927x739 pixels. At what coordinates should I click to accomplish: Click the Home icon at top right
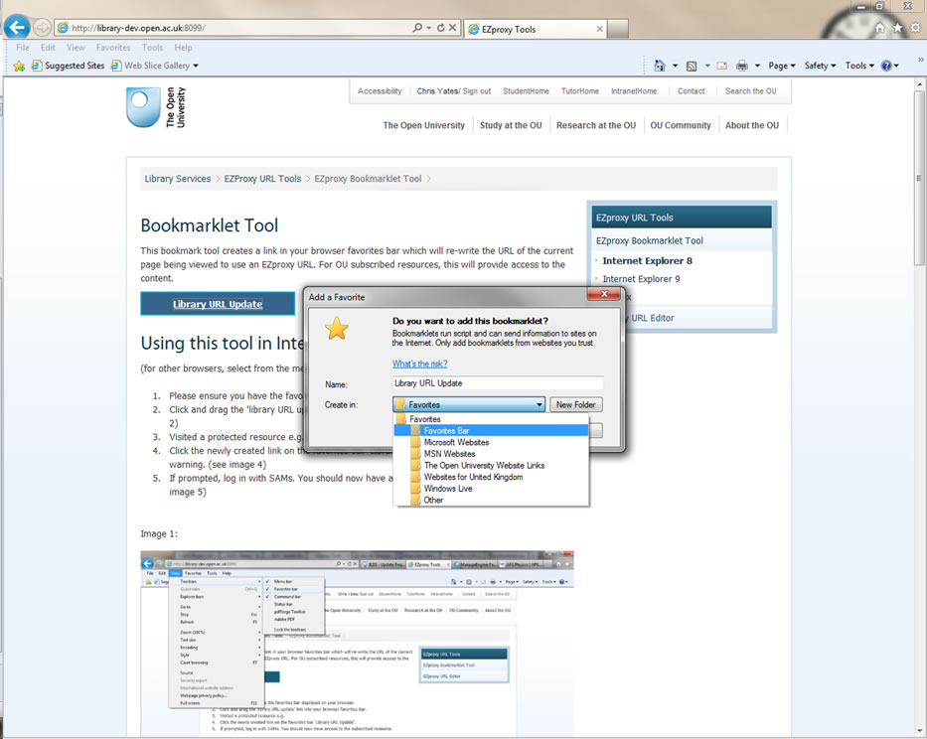point(879,28)
